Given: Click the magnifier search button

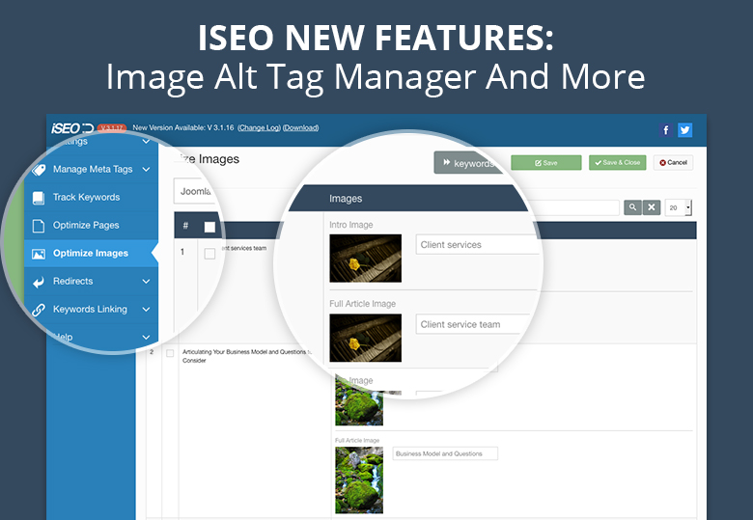Looking at the screenshot, I should tap(632, 207).
